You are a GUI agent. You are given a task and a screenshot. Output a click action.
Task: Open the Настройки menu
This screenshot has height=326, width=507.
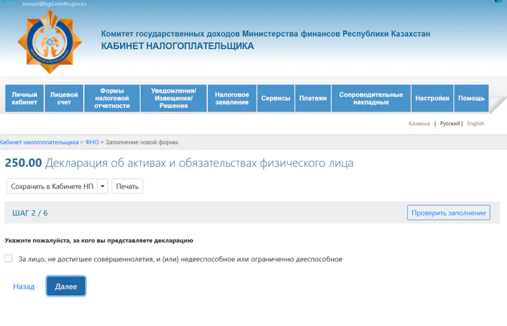coord(432,99)
